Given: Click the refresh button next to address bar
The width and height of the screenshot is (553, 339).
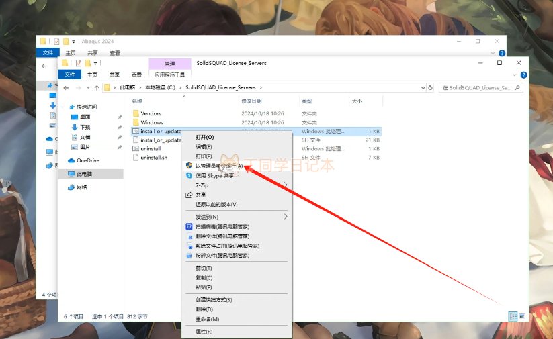Looking at the screenshot, I should 430,88.
